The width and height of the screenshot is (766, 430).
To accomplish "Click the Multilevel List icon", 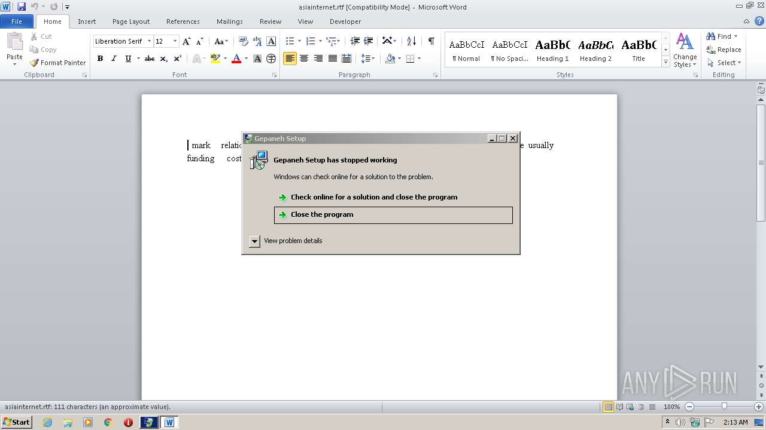I will click(331, 41).
